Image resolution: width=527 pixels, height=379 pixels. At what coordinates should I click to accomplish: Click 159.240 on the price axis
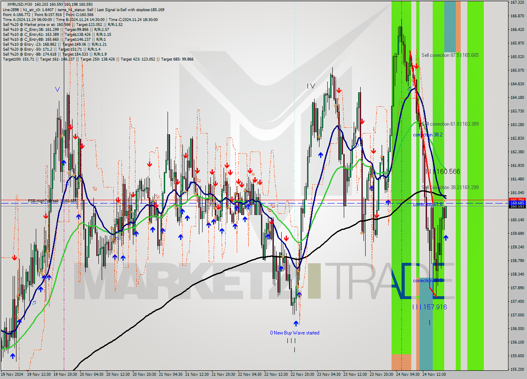tap(517, 247)
